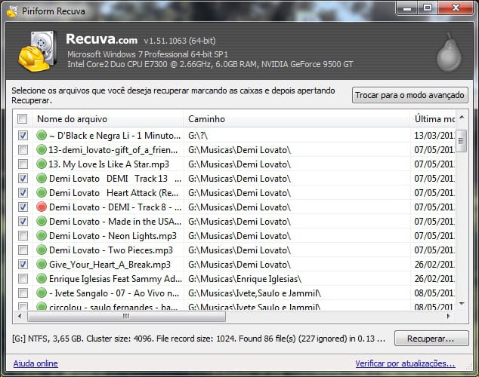Click red status dot for DEMI Track 8
Image resolution: width=479 pixels, height=377 pixels.
(x=42, y=207)
